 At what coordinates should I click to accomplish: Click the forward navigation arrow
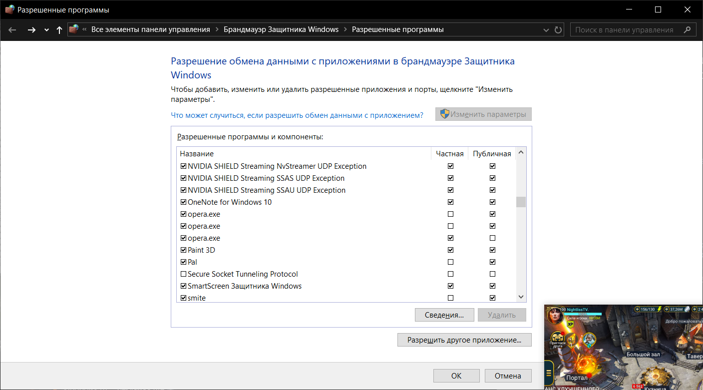pyautogui.click(x=31, y=30)
